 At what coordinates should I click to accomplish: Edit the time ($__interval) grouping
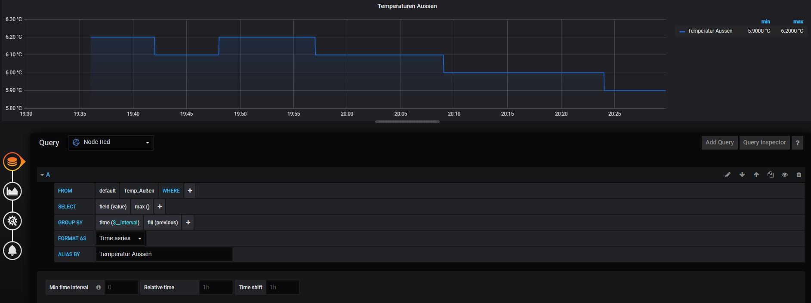click(x=119, y=223)
